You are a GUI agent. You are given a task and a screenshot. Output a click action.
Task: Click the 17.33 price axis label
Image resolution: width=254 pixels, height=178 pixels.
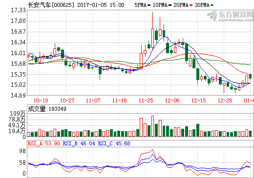[18, 10]
